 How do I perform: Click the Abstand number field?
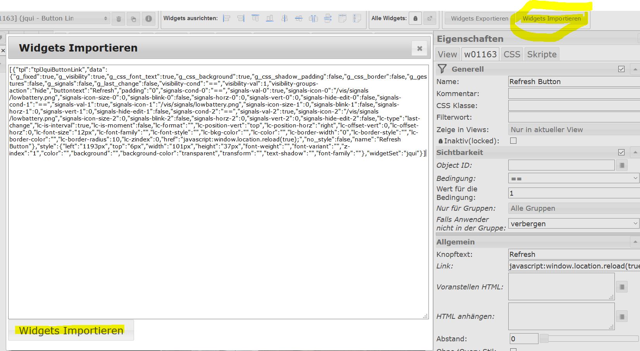click(523, 339)
